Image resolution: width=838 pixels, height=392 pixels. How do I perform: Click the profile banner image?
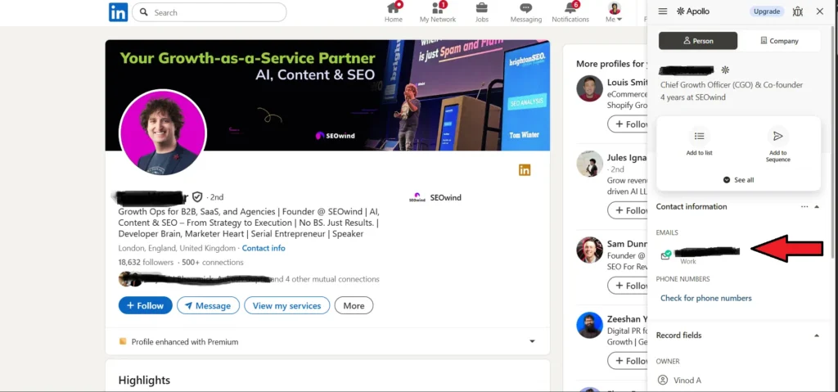click(327, 95)
